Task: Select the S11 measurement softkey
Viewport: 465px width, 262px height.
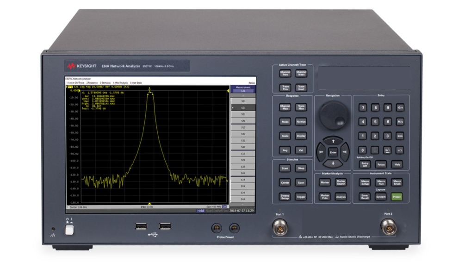Action: coord(243,101)
